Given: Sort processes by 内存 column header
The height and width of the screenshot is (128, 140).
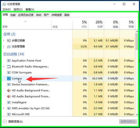Looking at the screenshot, I should (96, 24).
